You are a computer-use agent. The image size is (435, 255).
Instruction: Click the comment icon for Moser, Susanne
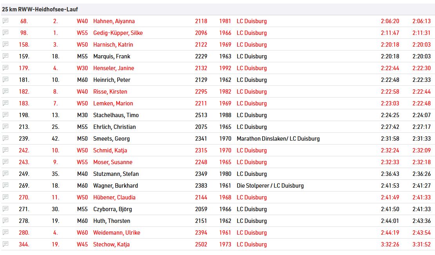pyautogui.click(x=5, y=162)
